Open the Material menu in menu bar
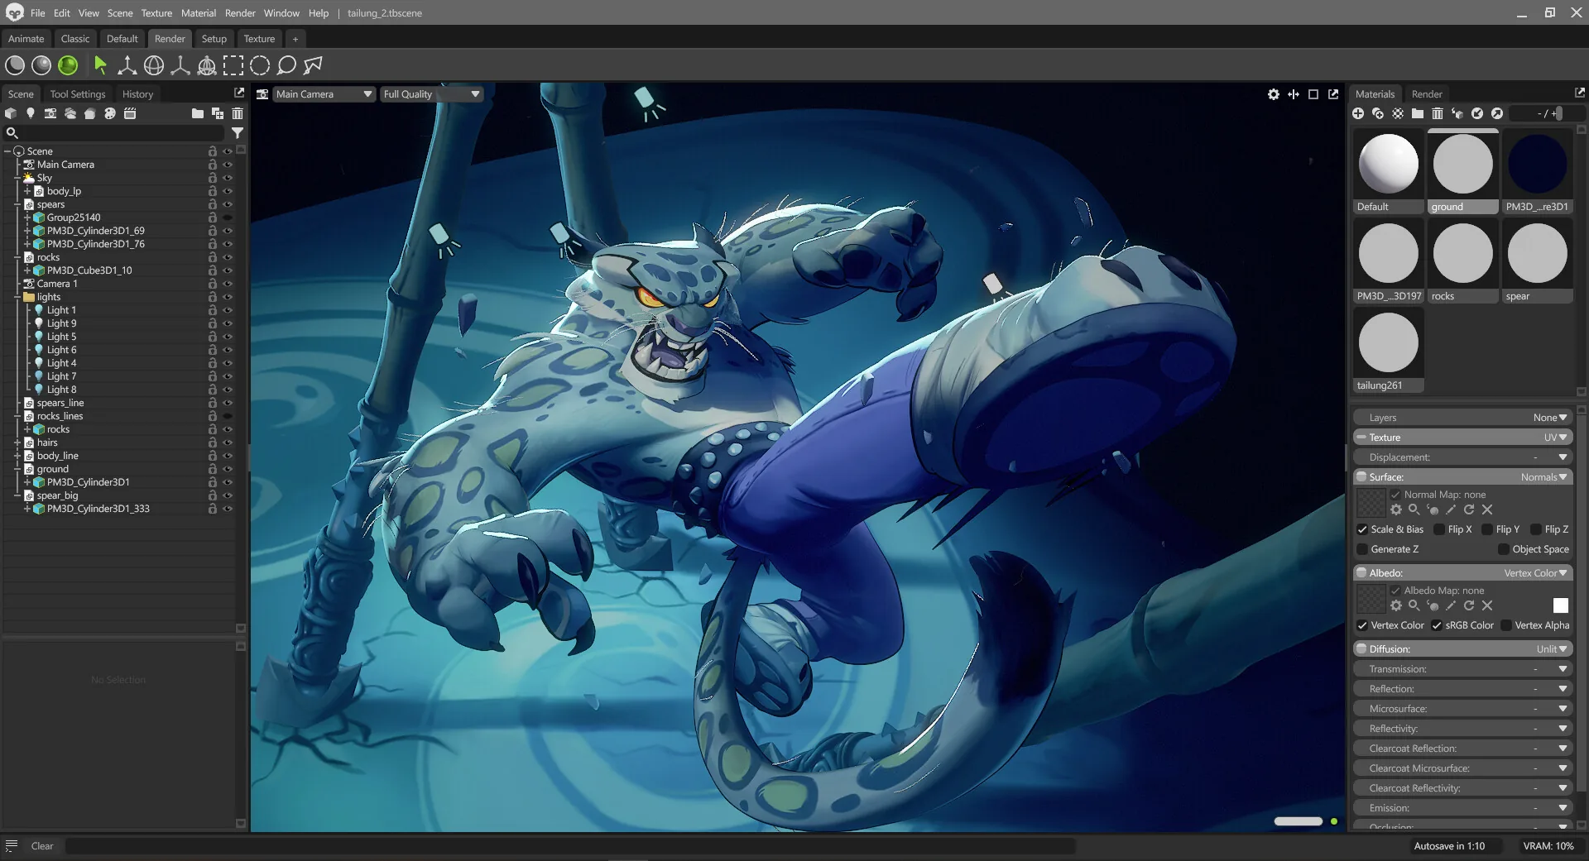This screenshot has width=1589, height=861. [x=199, y=13]
